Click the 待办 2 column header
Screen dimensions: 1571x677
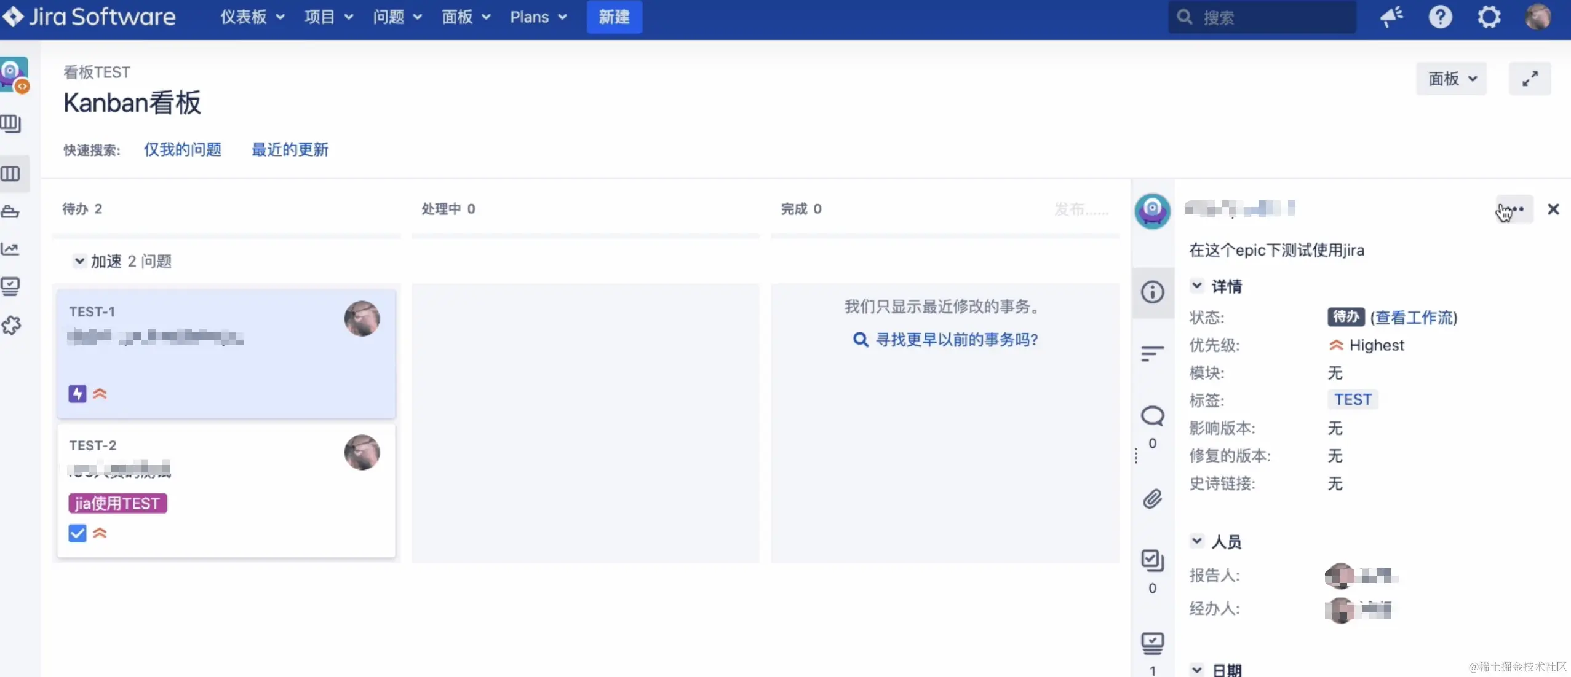pos(82,209)
